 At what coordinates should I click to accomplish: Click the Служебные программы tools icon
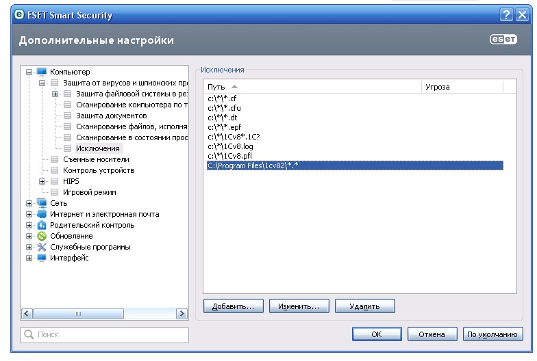(x=41, y=247)
